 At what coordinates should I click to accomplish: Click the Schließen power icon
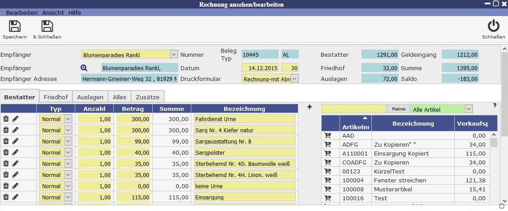pyautogui.click(x=493, y=26)
